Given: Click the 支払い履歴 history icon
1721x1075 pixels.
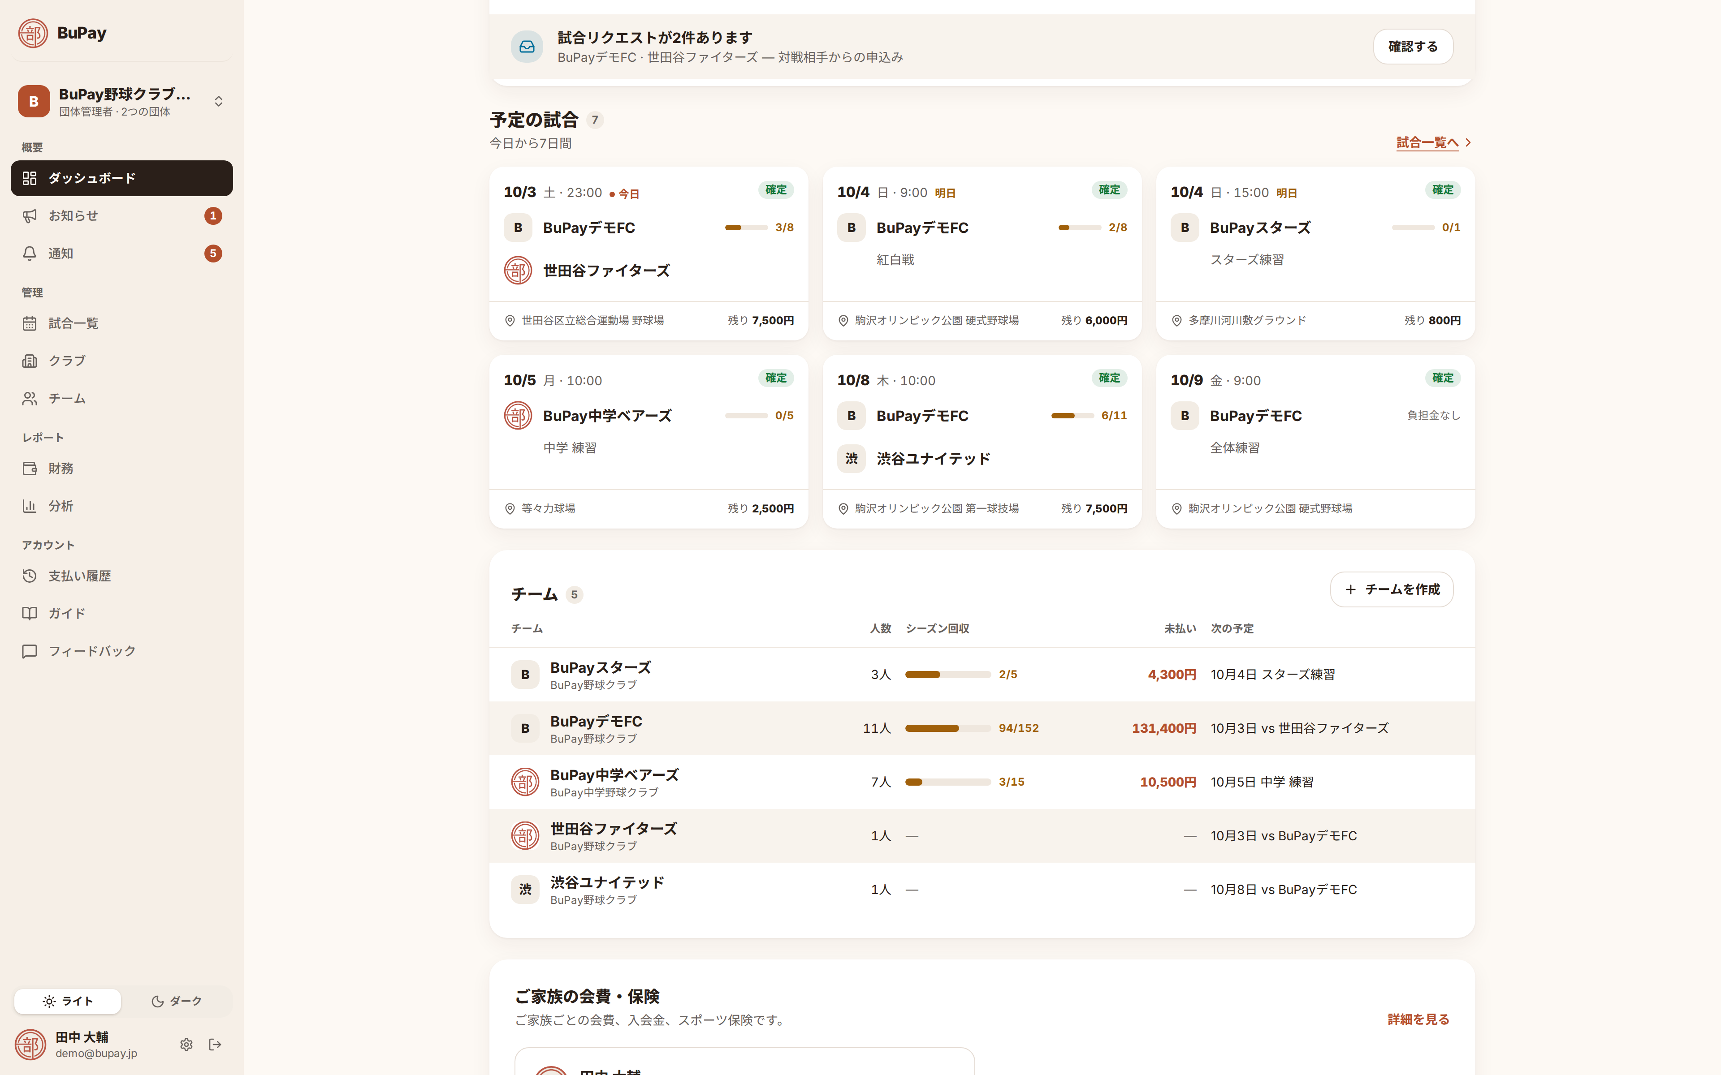Looking at the screenshot, I should pyautogui.click(x=29, y=576).
